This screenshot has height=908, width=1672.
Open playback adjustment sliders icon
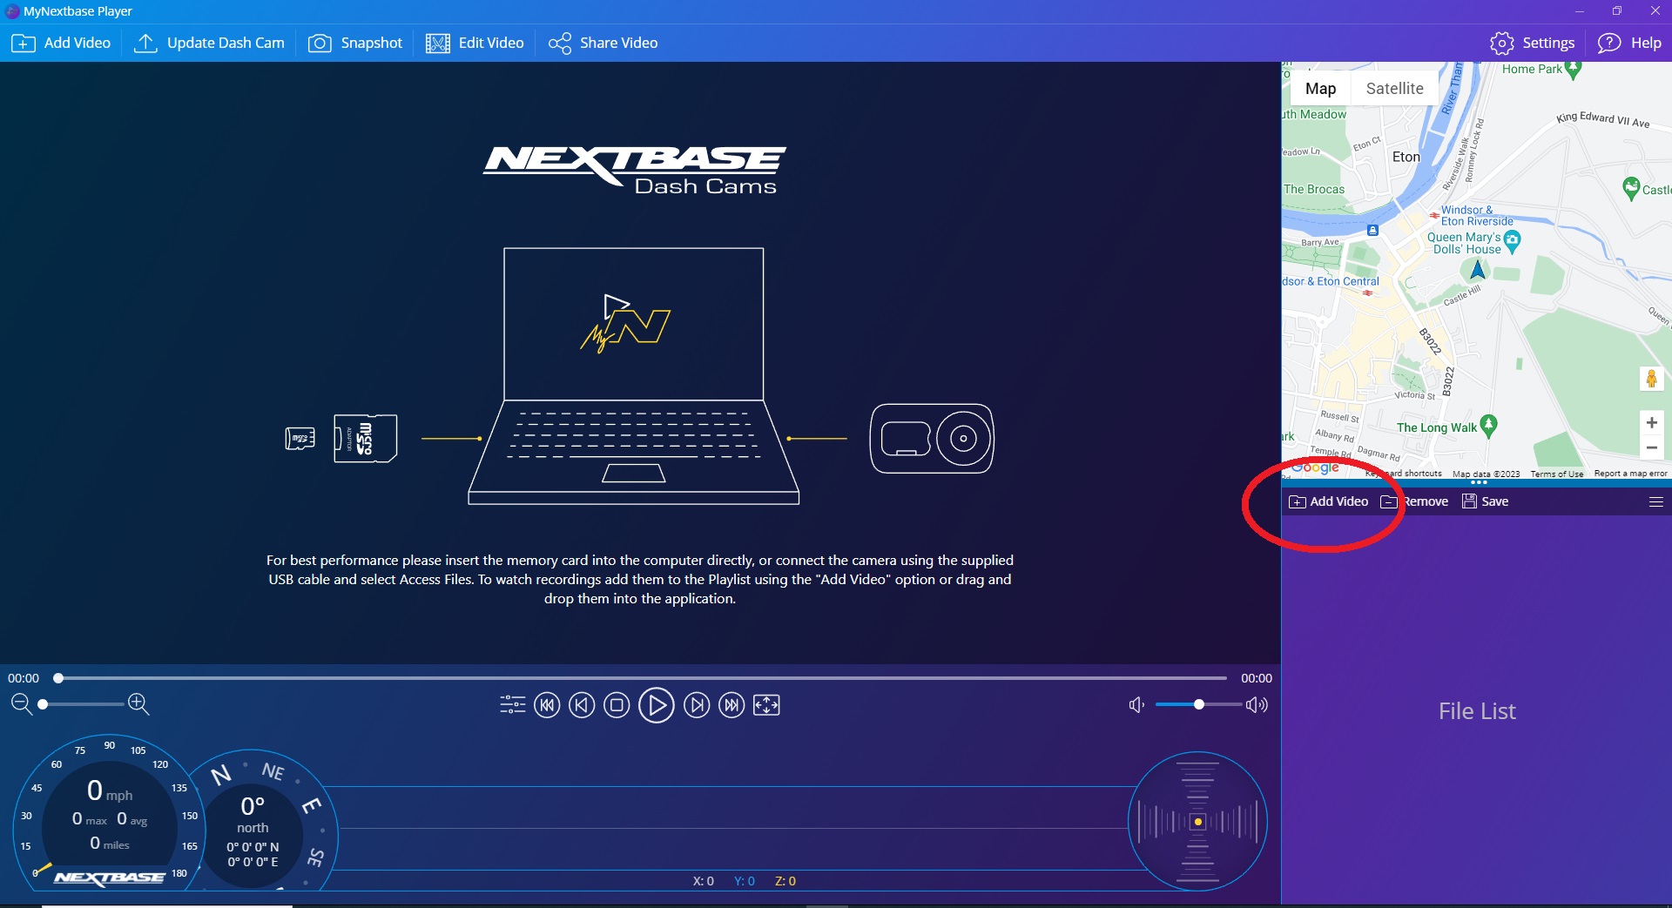coord(513,705)
